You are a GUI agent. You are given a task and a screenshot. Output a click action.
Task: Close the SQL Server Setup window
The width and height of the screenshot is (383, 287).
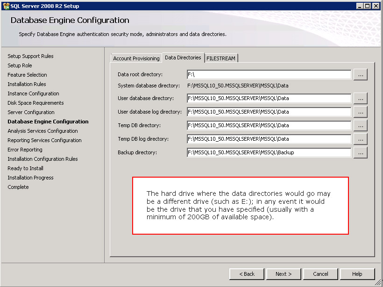click(x=376, y=6)
